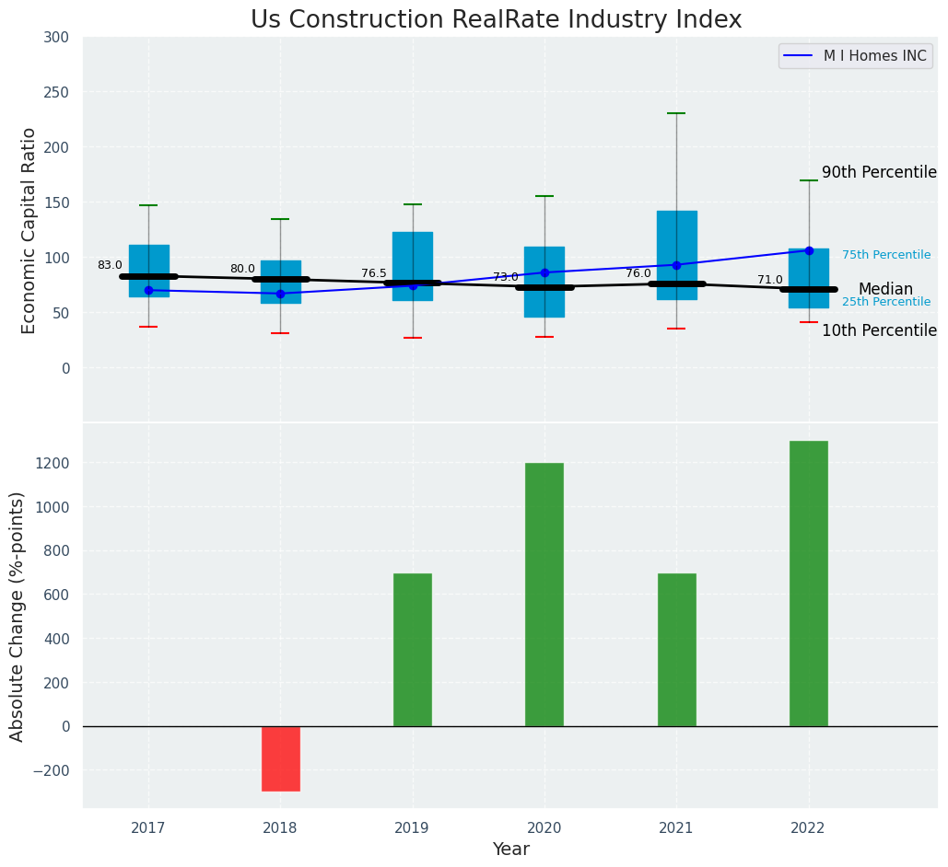Screen dimensions: 948x867
Task: Select the 25th Percentile label
Action: [x=885, y=302]
